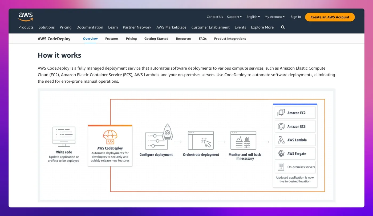The image size is (373, 216).
Task: Switch to the Features tab
Action: [x=112, y=39]
